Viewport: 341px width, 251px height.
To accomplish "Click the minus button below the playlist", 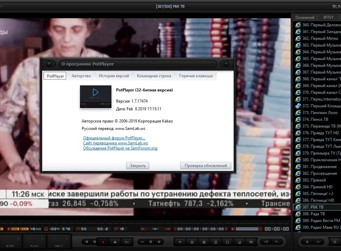I will tap(318, 242).
